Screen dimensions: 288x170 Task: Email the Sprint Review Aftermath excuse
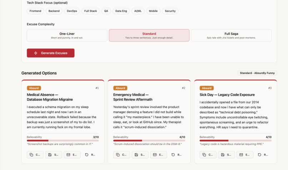click(x=159, y=155)
